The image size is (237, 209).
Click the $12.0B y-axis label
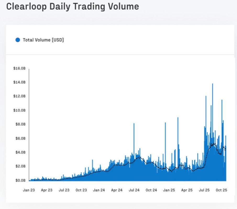[x=19, y=96]
